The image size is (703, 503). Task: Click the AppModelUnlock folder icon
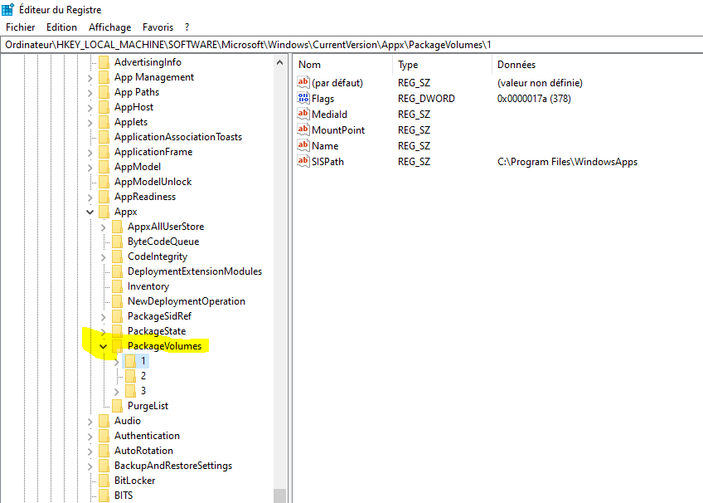[104, 182]
